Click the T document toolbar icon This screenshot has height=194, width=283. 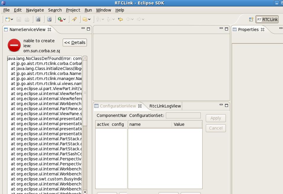click(x=49, y=19)
